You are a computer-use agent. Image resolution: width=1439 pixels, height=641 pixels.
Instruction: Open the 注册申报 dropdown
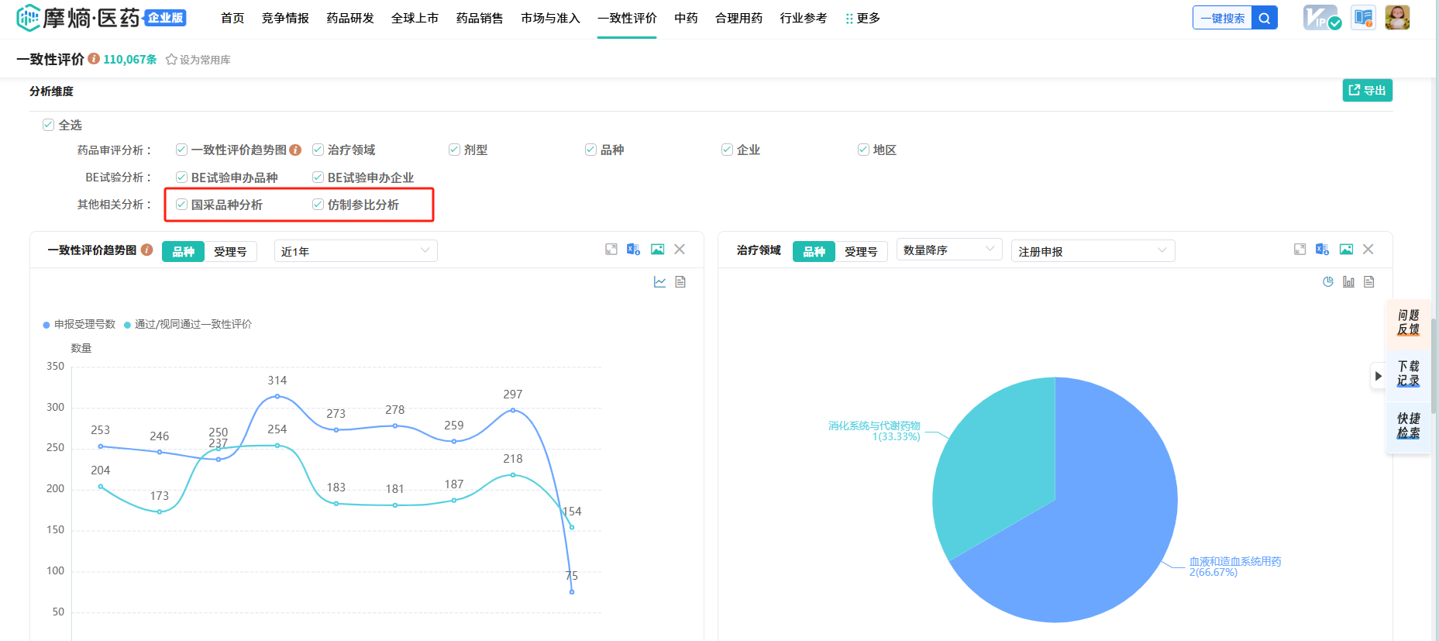point(1093,251)
